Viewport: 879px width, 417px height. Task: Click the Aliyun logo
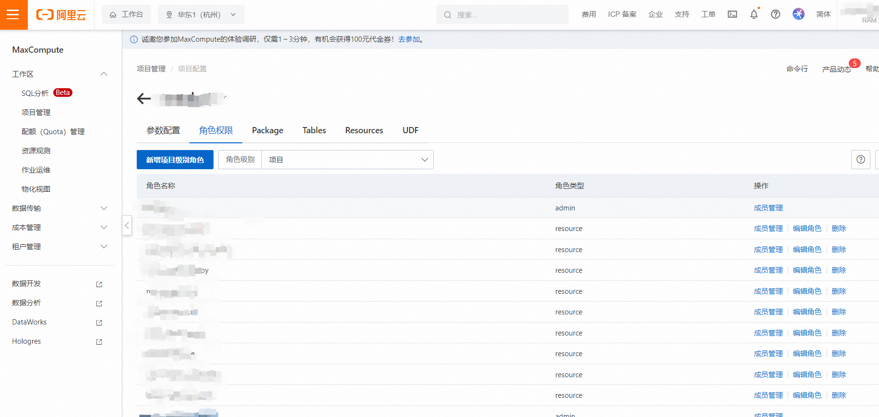(x=61, y=15)
